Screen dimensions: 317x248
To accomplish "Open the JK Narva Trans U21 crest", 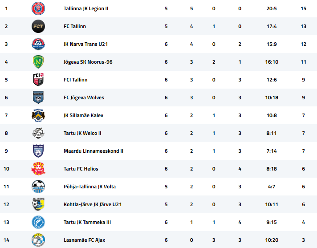I will 38,44.
